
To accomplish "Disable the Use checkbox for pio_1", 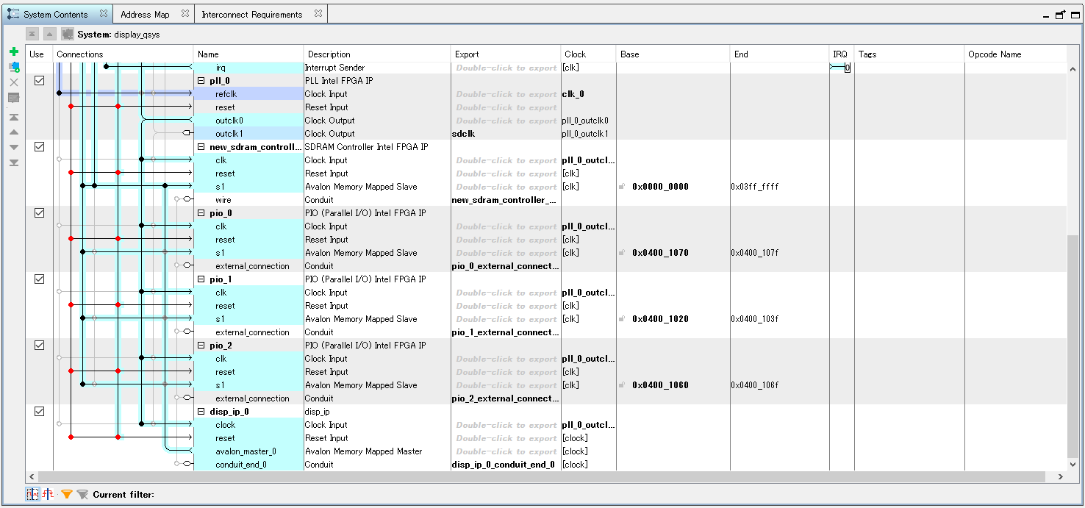I will [39, 279].
